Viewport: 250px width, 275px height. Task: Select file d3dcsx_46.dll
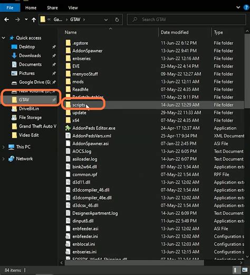click(85, 205)
